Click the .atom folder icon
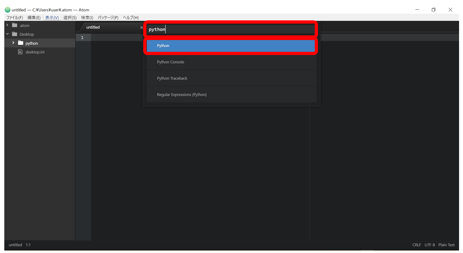Screen dimensions: 463x253 (x=15, y=25)
